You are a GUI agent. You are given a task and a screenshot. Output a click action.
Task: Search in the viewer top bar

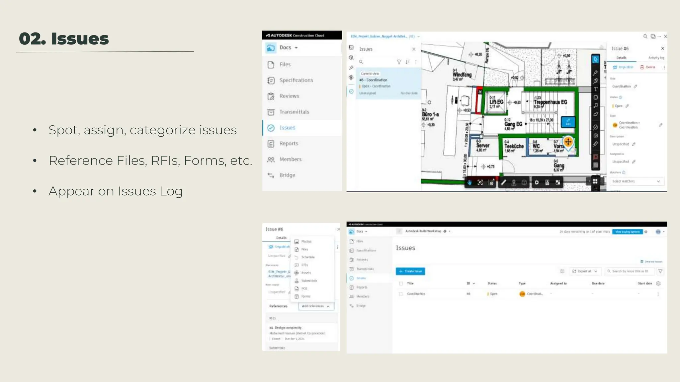pos(645,36)
